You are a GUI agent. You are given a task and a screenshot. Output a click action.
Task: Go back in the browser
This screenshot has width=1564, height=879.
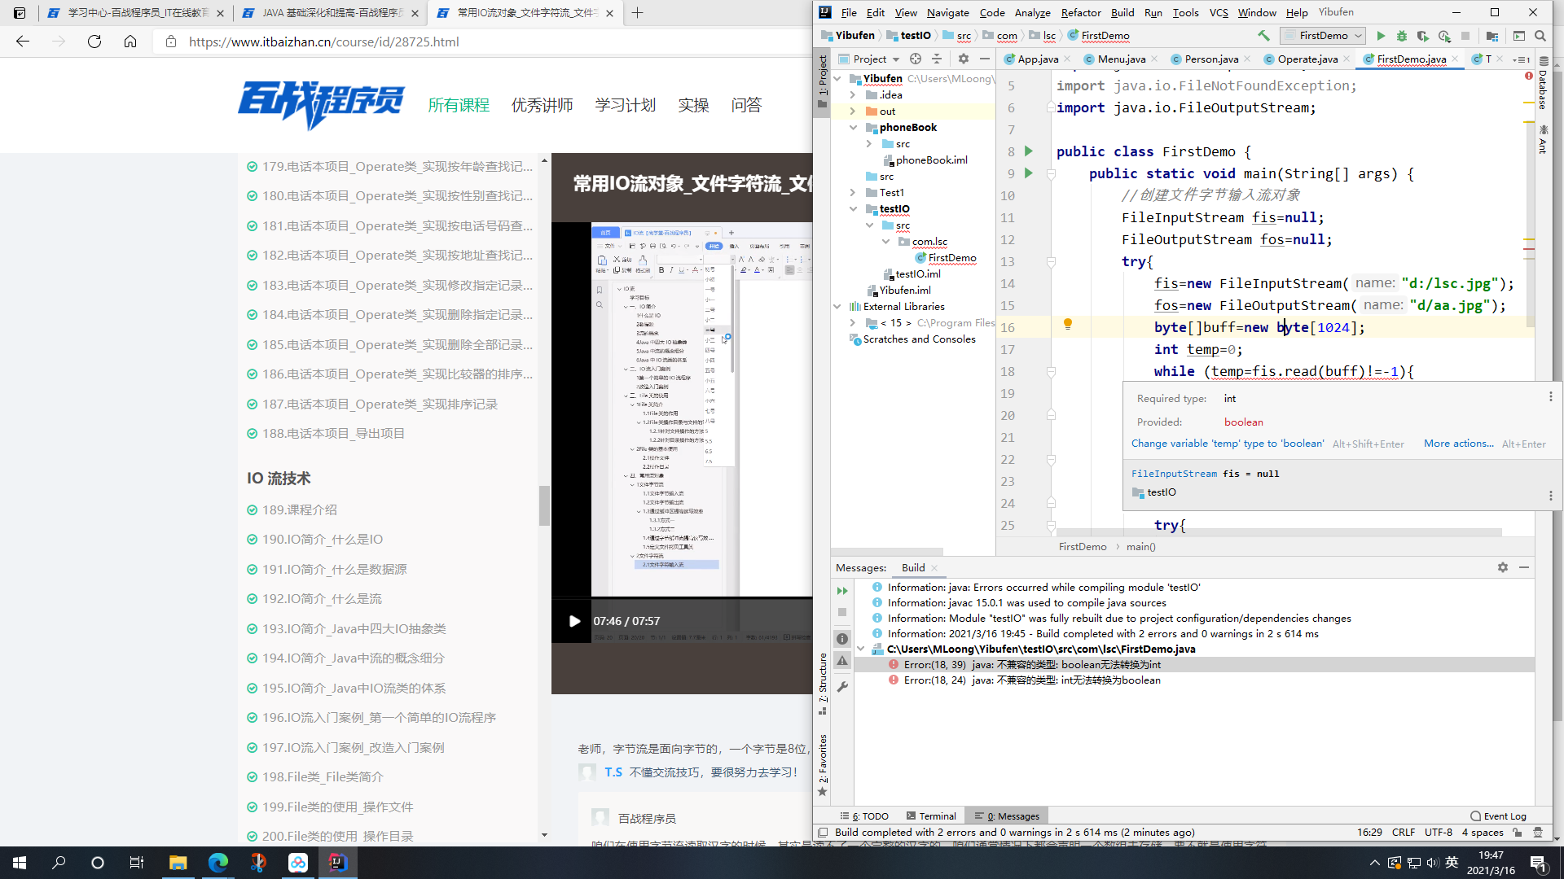tap(23, 42)
